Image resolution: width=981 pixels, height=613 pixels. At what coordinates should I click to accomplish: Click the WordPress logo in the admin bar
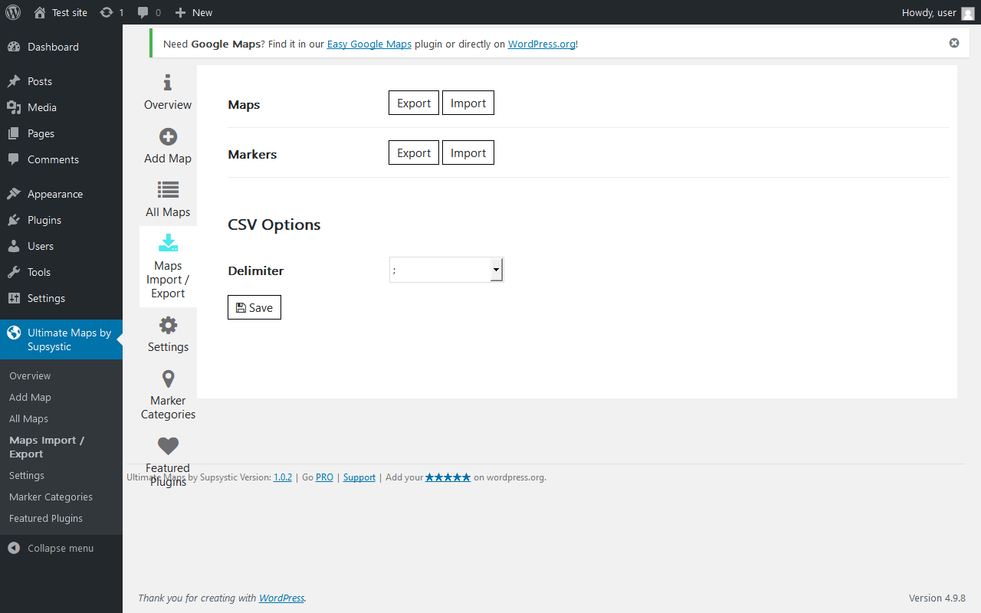click(13, 12)
